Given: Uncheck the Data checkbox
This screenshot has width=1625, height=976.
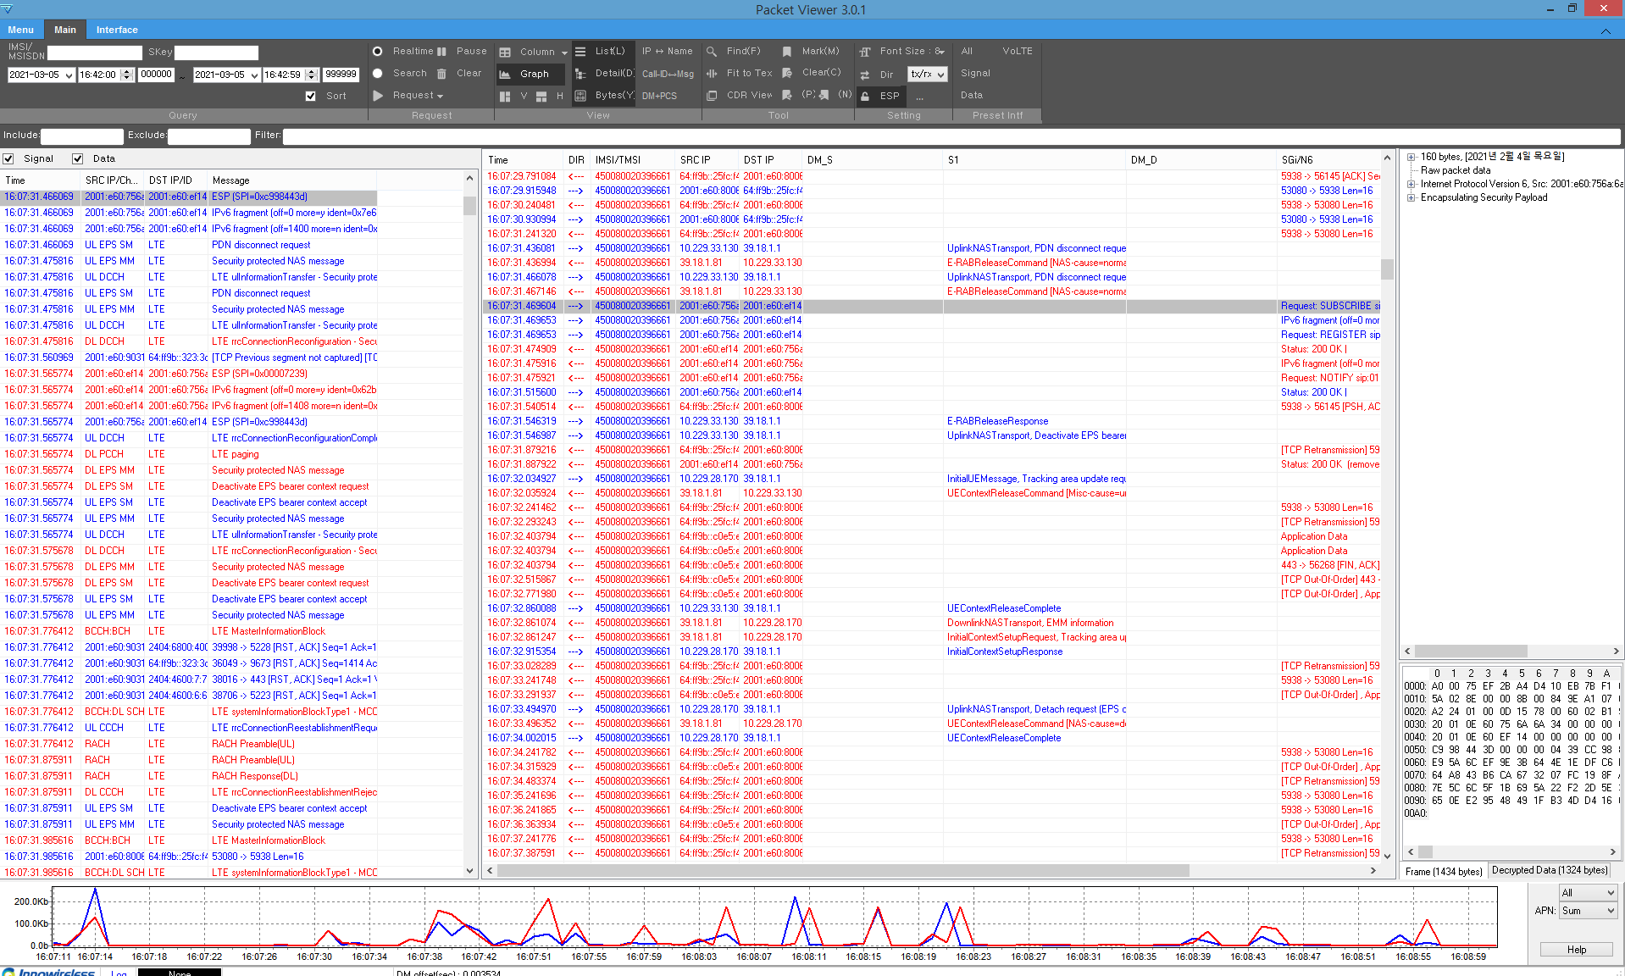Looking at the screenshot, I should pyautogui.click(x=78, y=158).
